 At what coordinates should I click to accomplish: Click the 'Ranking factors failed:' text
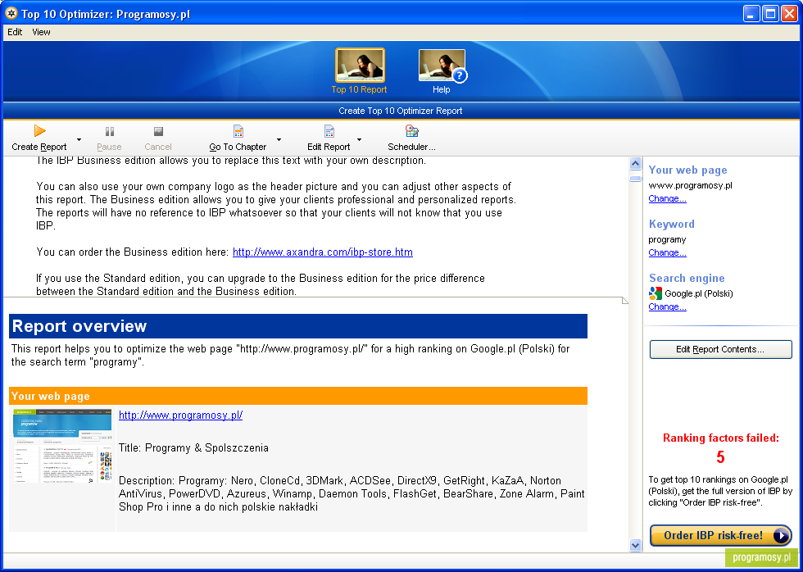coord(720,438)
